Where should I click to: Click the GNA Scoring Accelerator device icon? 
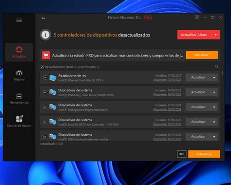click(x=53, y=136)
